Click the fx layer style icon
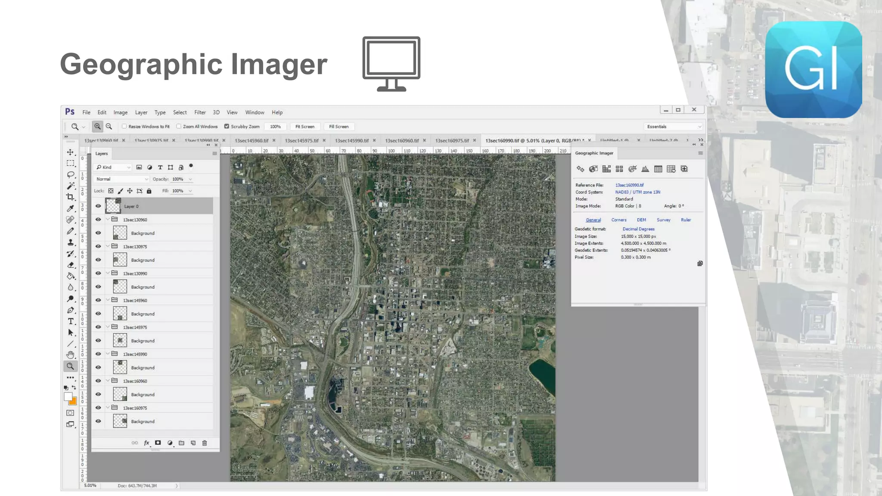This screenshot has width=882, height=496. pos(146,443)
